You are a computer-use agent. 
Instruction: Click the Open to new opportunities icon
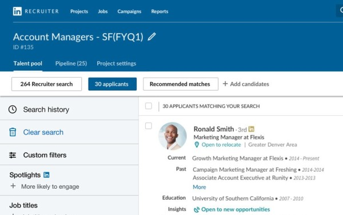coord(197,209)
